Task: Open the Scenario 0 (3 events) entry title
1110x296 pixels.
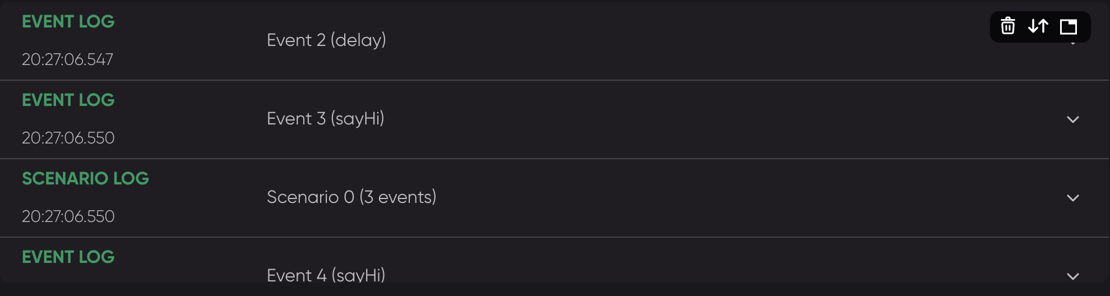Action: coord(351,197)
